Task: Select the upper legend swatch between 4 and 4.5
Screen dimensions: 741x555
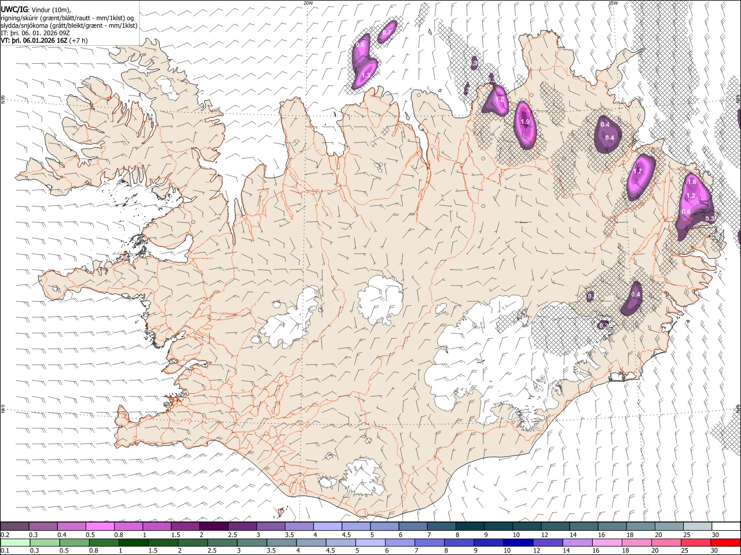Action: click(x=327, y=526)
